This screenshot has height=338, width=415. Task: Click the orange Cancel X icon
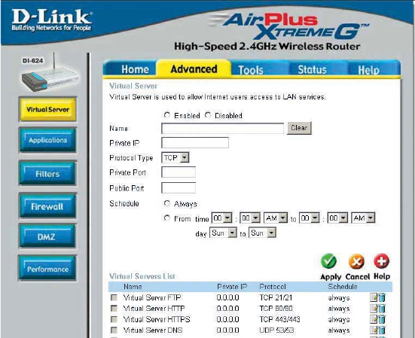click(356, 262)
